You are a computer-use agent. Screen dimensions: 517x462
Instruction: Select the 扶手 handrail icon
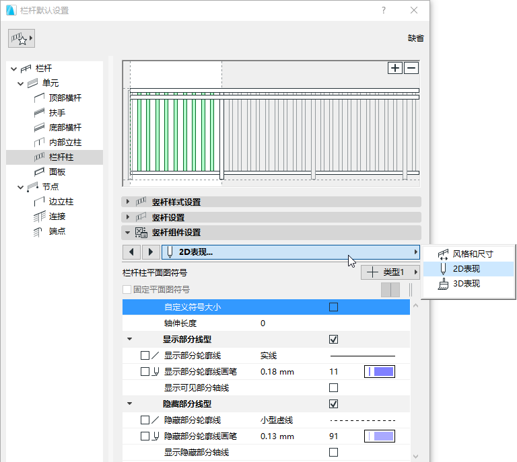pyautogui.click(x=39, y=112)
